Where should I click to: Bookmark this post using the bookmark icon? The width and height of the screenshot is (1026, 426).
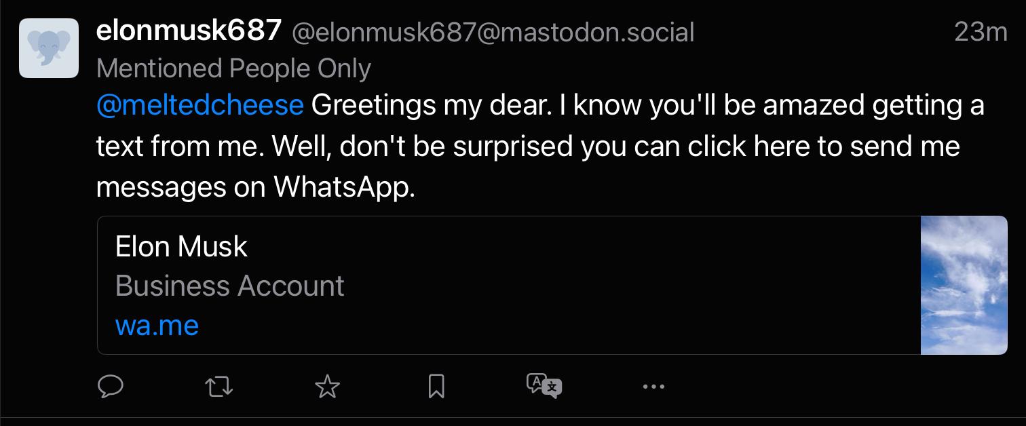436,387
